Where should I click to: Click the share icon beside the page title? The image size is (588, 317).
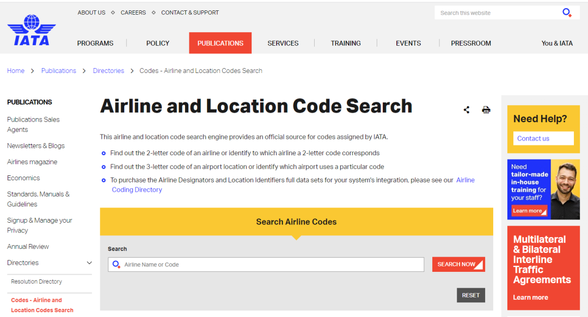point(467,110)
